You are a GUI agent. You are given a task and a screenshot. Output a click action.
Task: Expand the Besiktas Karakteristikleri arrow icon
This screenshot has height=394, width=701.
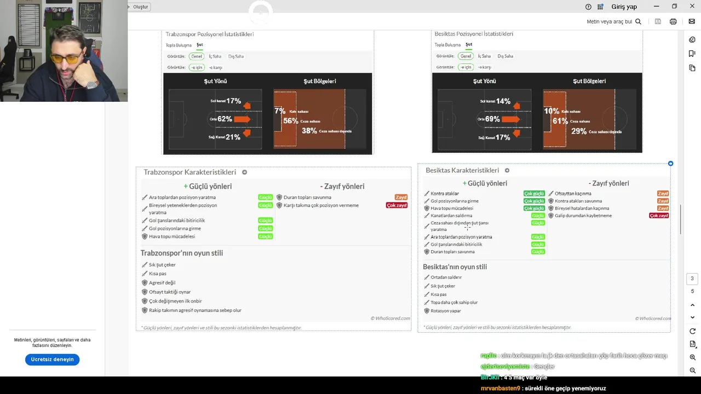(507, 170)
